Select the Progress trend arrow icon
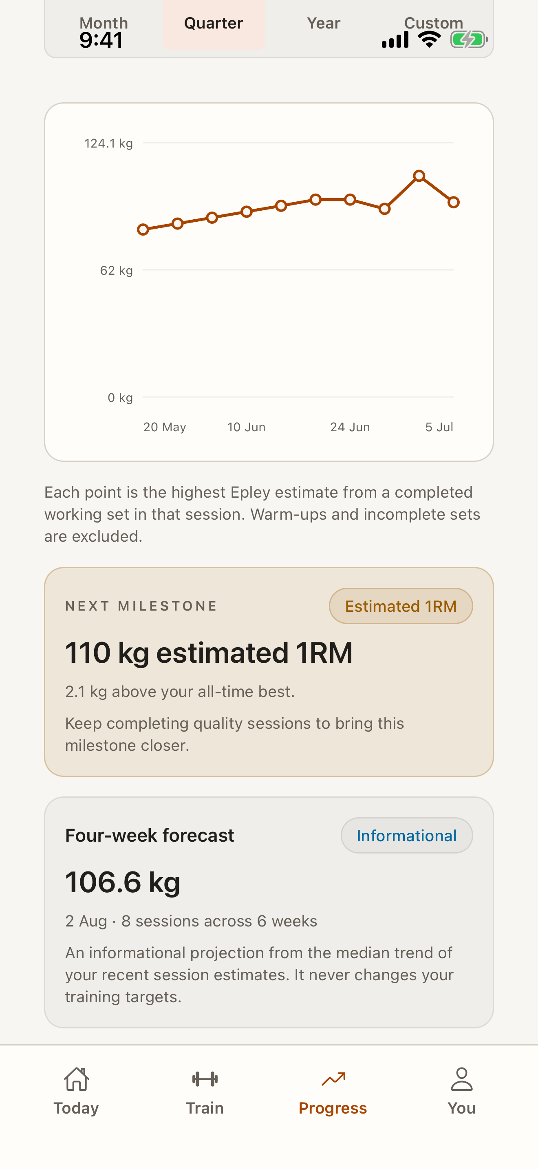Screen dimensions: 538x1169 [x=333, y=1079]
